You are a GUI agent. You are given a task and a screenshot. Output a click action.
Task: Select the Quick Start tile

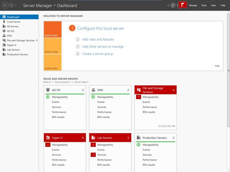[x=52, y=29]
